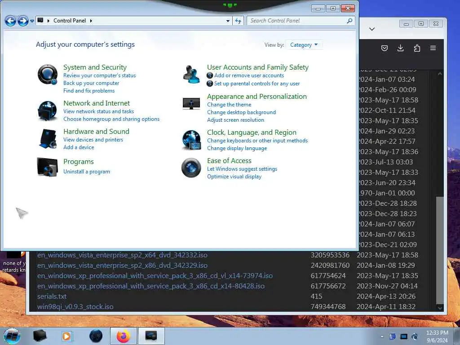Open View network status and tasks
460x345 pixels.
click(x=98, y=111)
